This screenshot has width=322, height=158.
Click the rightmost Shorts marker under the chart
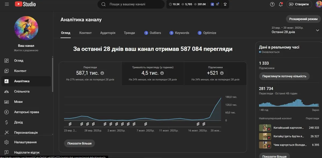pyautogui.click(x=204, y=124)
